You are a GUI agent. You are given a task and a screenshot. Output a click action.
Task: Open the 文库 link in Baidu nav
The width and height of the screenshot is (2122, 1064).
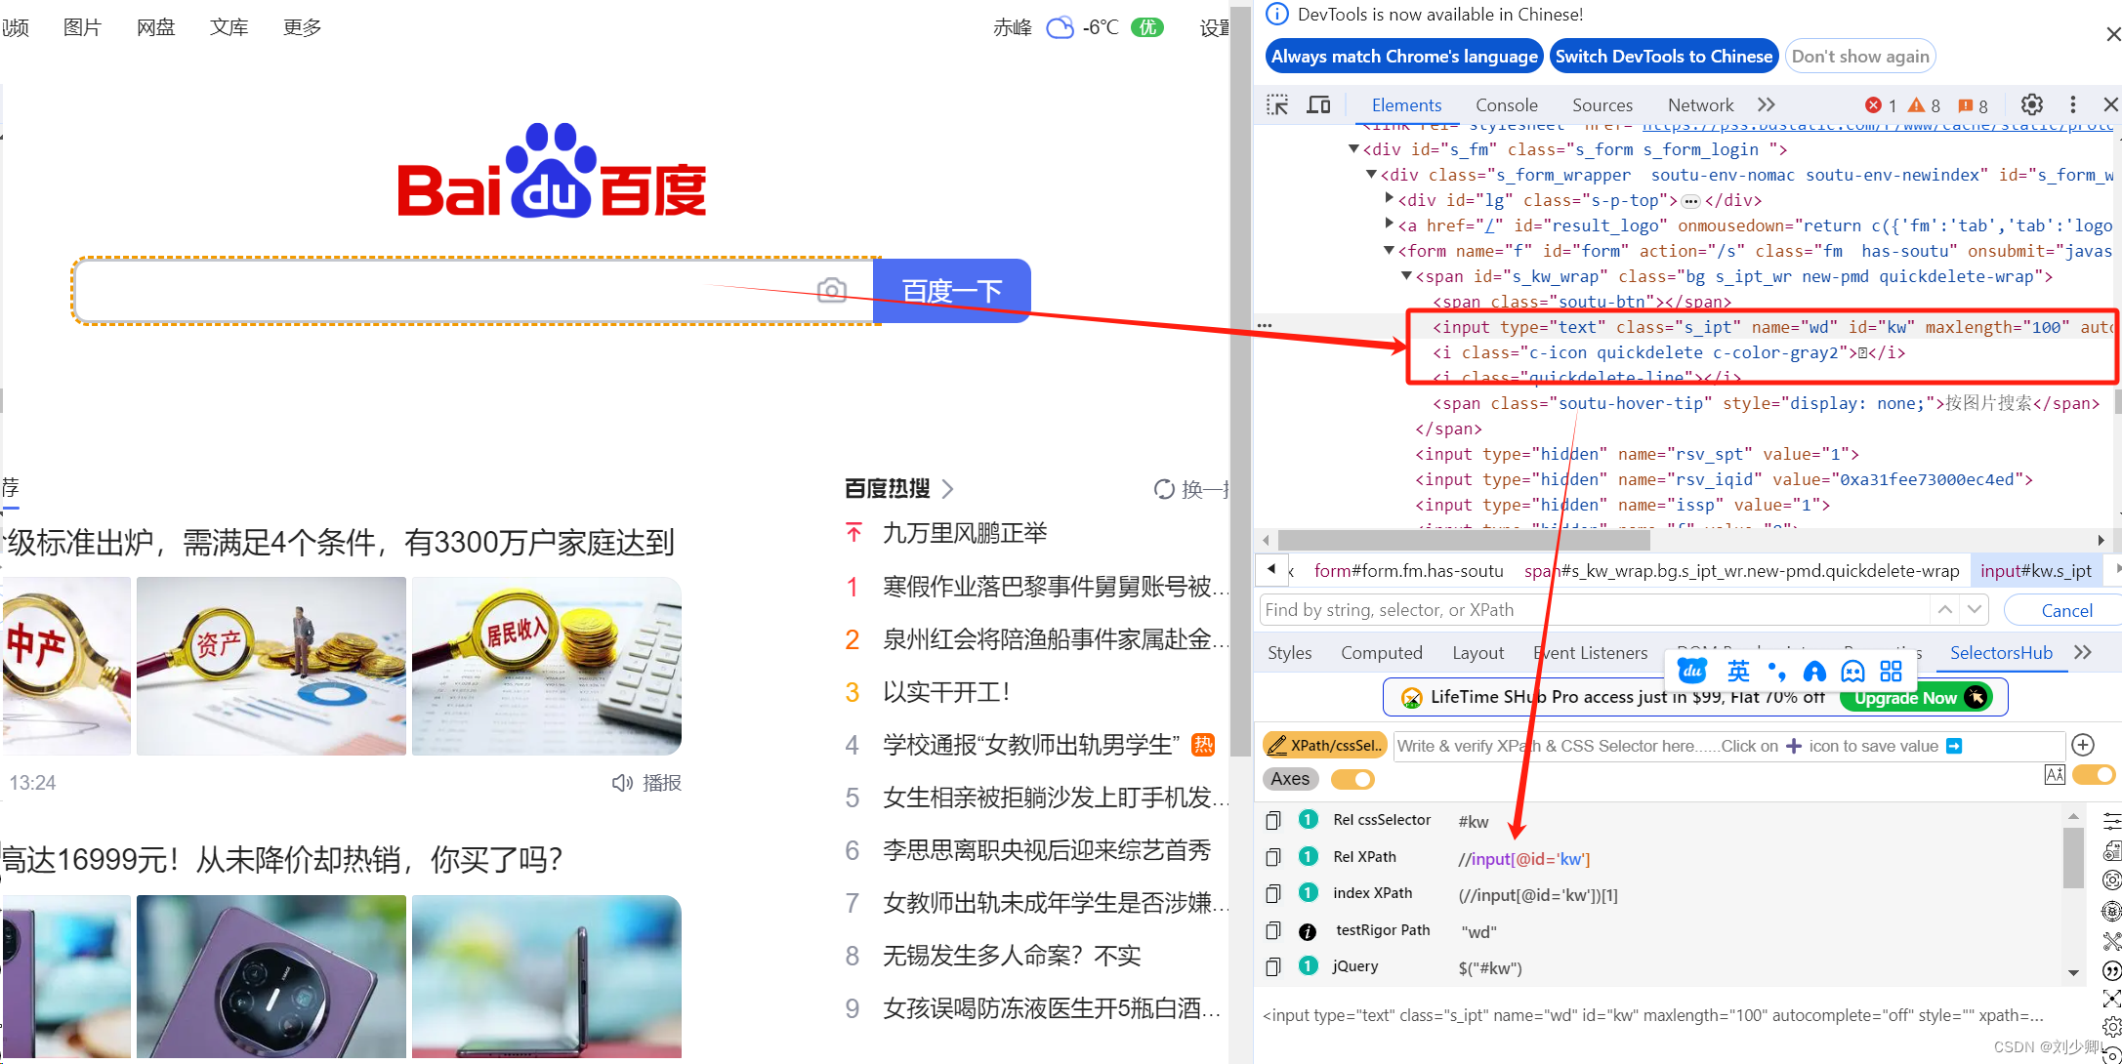(229, 27)
